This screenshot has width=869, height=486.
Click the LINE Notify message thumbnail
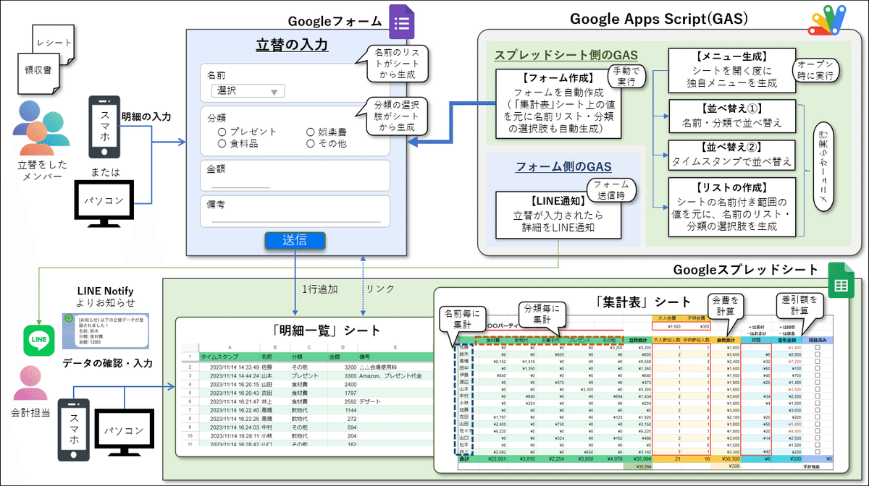click(105, 331)
